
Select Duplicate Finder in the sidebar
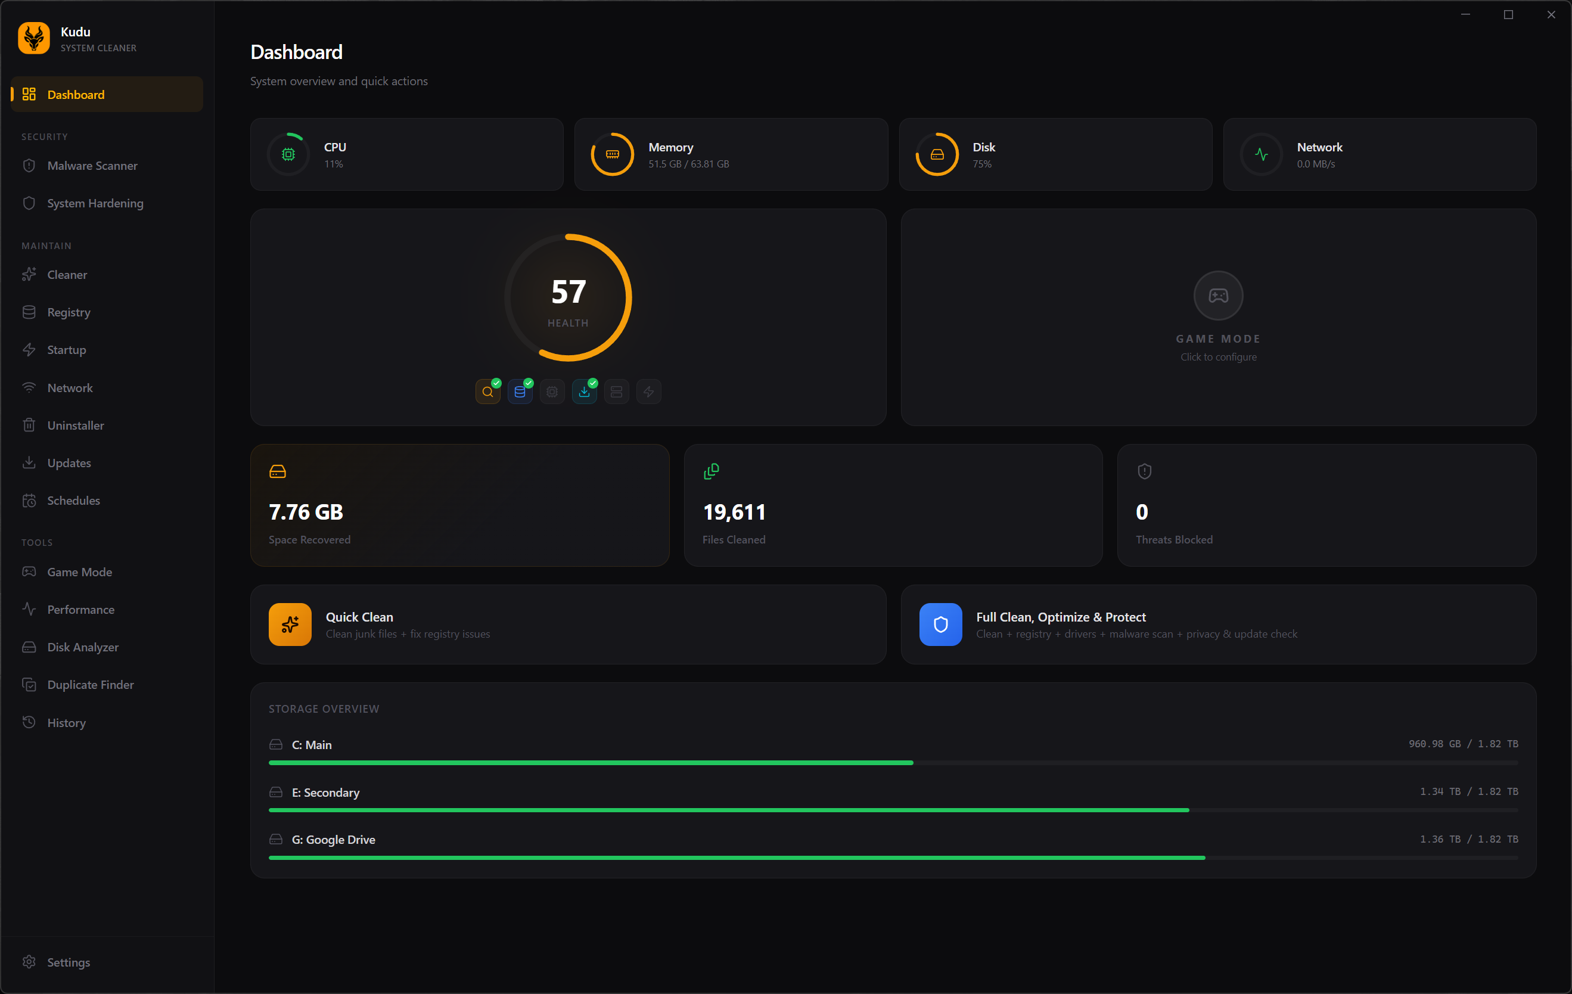[x=90, y=685]
